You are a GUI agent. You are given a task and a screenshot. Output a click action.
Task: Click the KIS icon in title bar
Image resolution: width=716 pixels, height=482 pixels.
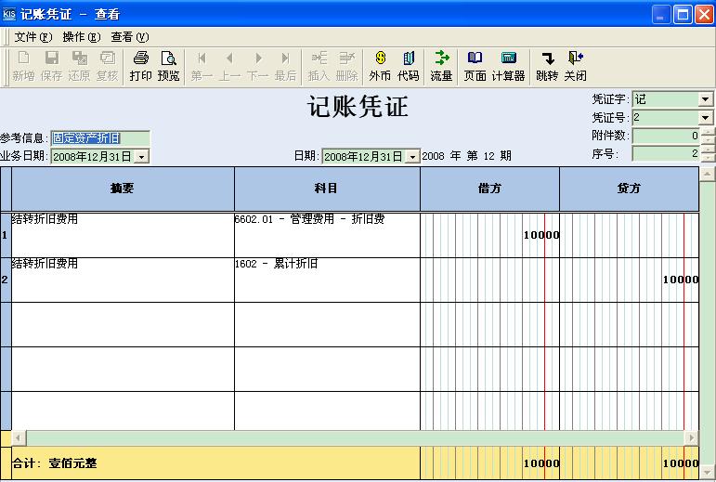8,14
